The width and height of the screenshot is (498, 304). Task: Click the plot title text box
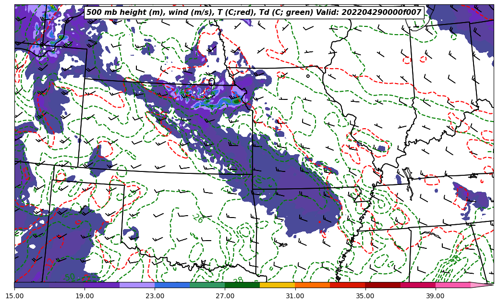pos(254,12)
